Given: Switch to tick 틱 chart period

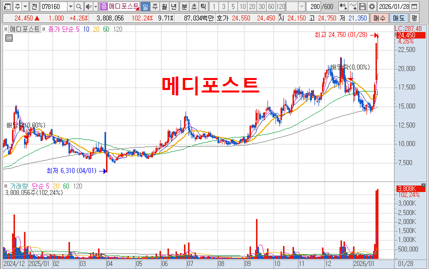Looking at the screenshot, I should click(203, 6).
